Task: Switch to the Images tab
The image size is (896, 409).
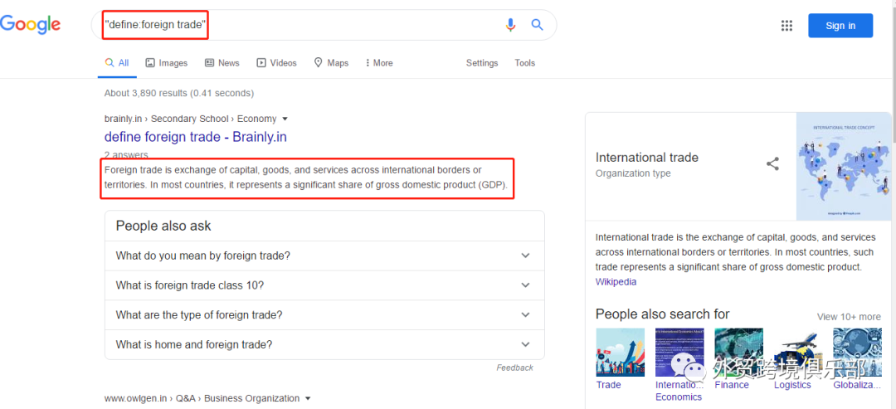Action: (x=166, y=63)
